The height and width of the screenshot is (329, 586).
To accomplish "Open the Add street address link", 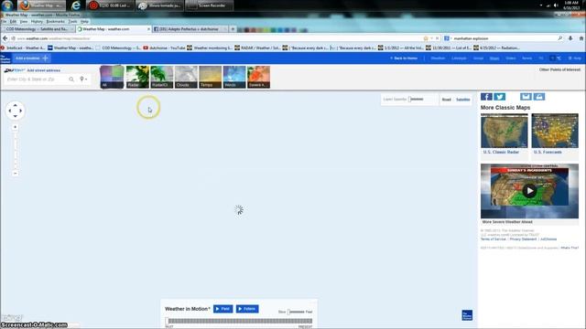I will click(x=43, y=70).
